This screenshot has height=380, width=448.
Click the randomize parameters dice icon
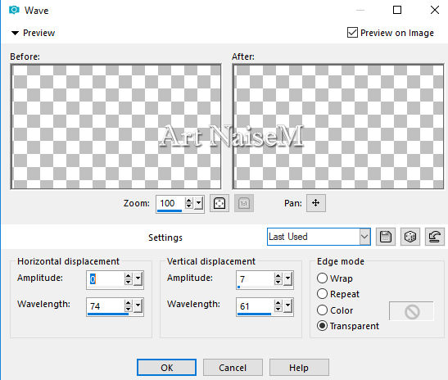coord(410,237)
